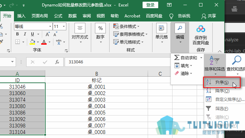
Task: Click the Tell Me (告诉我) search box
Action: pos(184,16)
